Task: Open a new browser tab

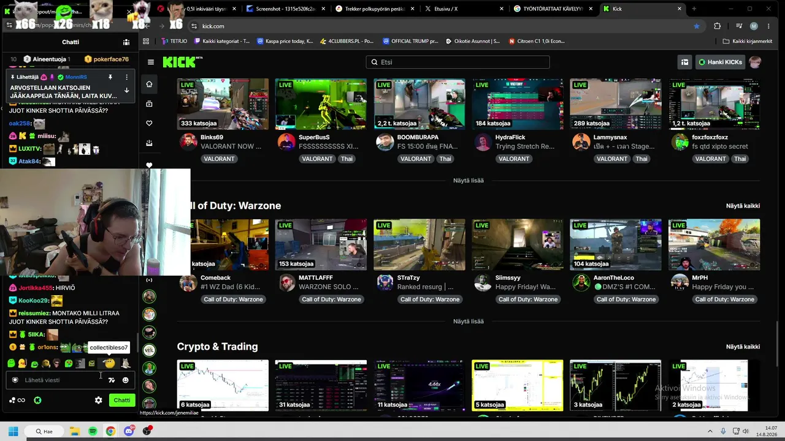Action: [x=694, y=9]
